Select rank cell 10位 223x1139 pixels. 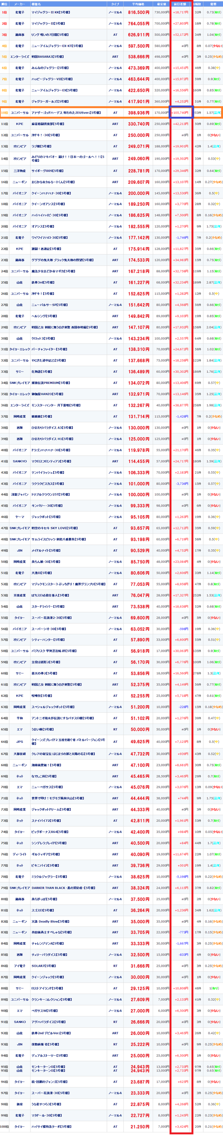4,113
